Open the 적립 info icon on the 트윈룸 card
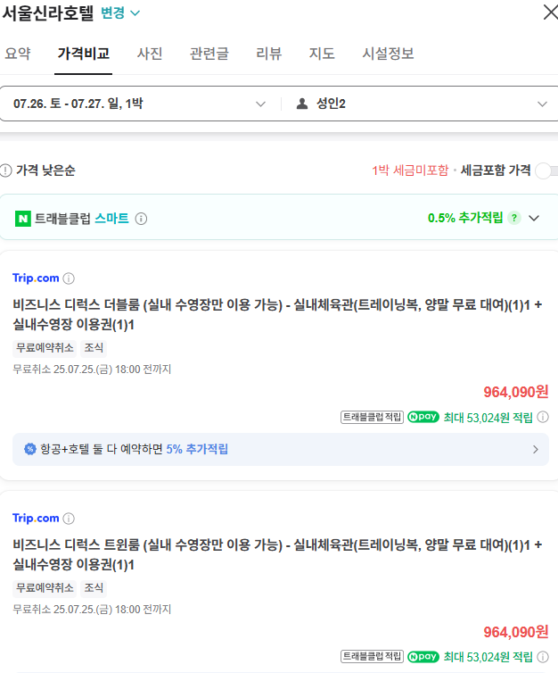The height and width of the screenshot is (673, 558). [543, 657]
